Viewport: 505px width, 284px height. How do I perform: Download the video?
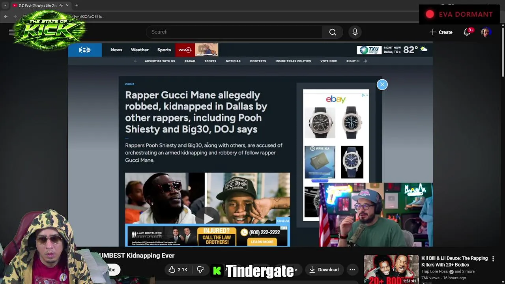(324, 270)
